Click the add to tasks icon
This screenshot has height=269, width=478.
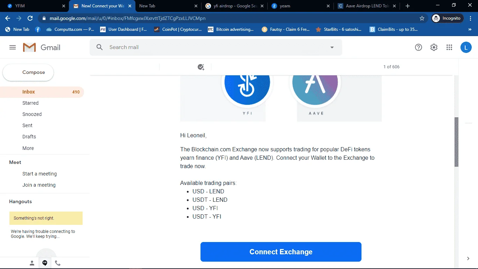(x=201, y=67)
